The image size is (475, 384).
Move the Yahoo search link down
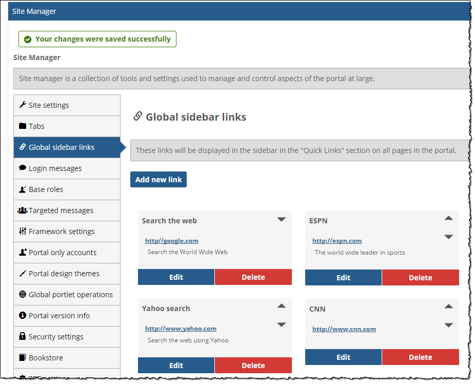(281, 324)
